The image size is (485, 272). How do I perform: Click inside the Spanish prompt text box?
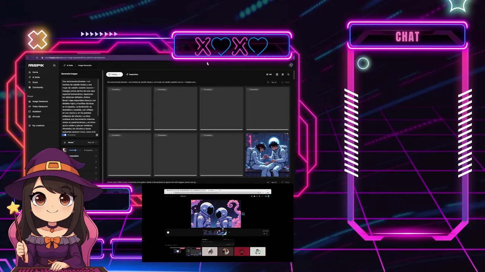coord(79,106)
